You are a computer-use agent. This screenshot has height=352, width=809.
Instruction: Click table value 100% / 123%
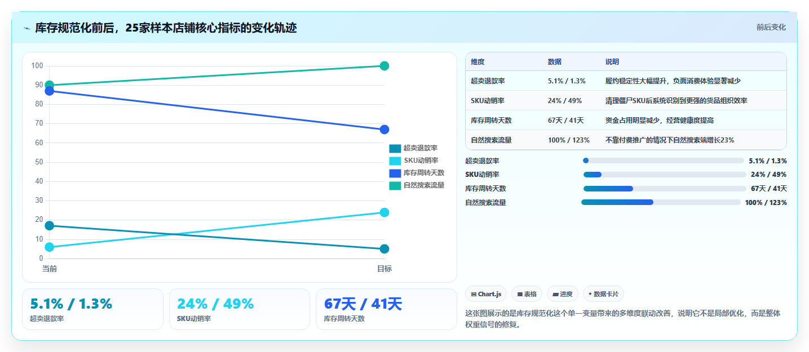pos(569,140)
